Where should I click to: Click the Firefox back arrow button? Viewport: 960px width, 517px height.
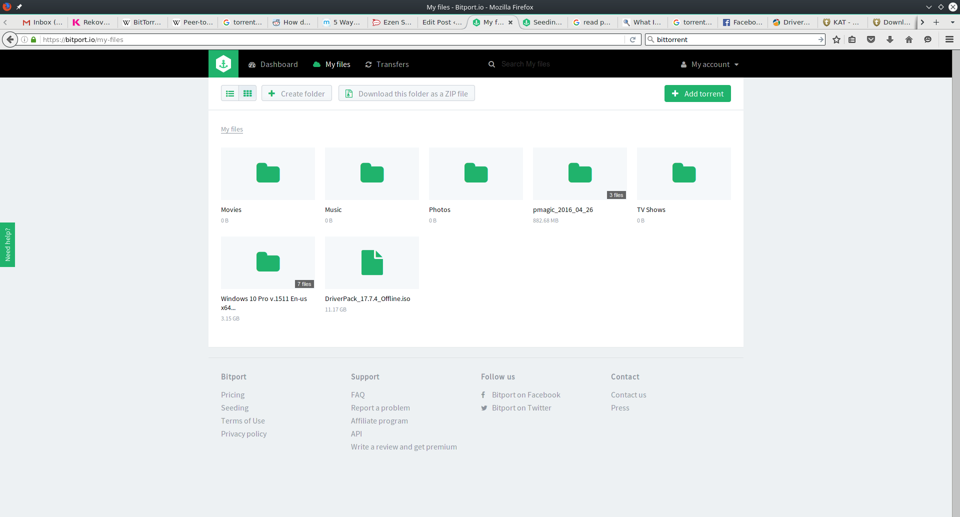click(x=9, y=39)
